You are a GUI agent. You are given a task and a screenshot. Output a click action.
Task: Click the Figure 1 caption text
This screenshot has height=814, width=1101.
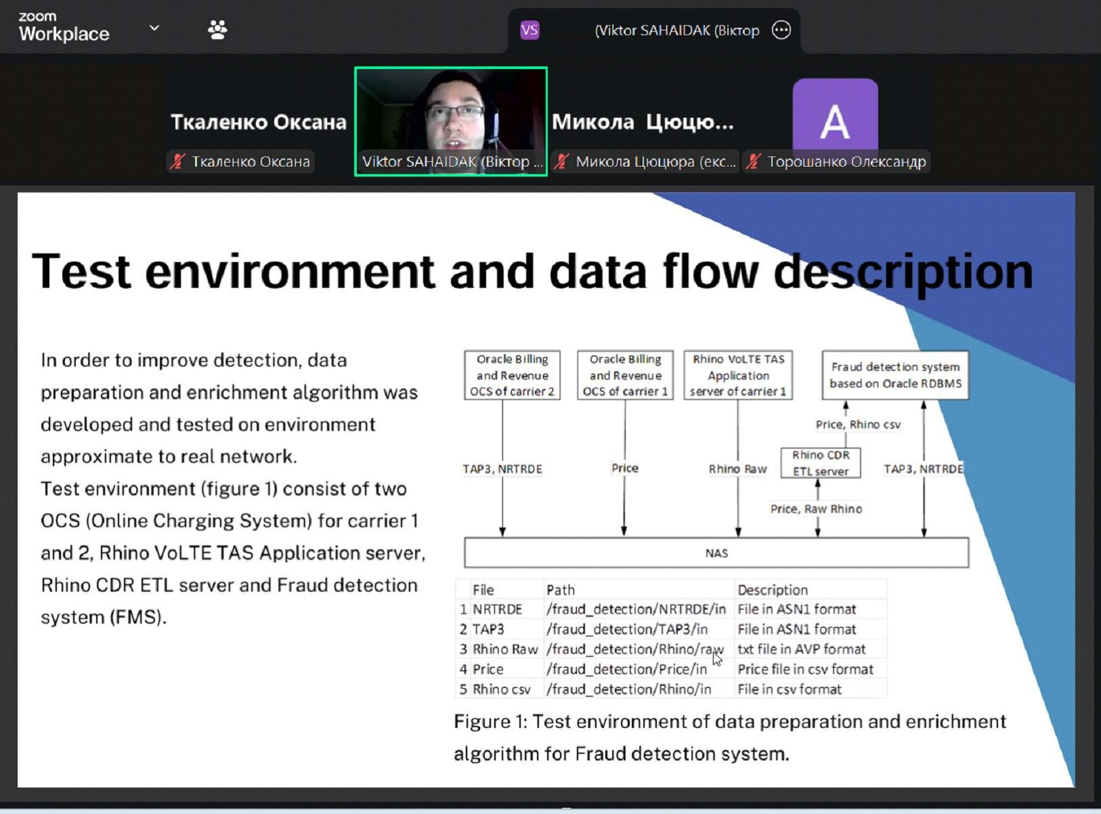tap(729, 737)
